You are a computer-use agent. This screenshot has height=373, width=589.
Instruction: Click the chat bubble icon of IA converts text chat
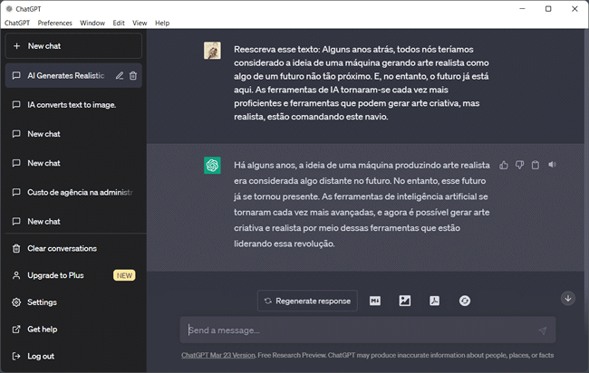(x=16, y=105)
